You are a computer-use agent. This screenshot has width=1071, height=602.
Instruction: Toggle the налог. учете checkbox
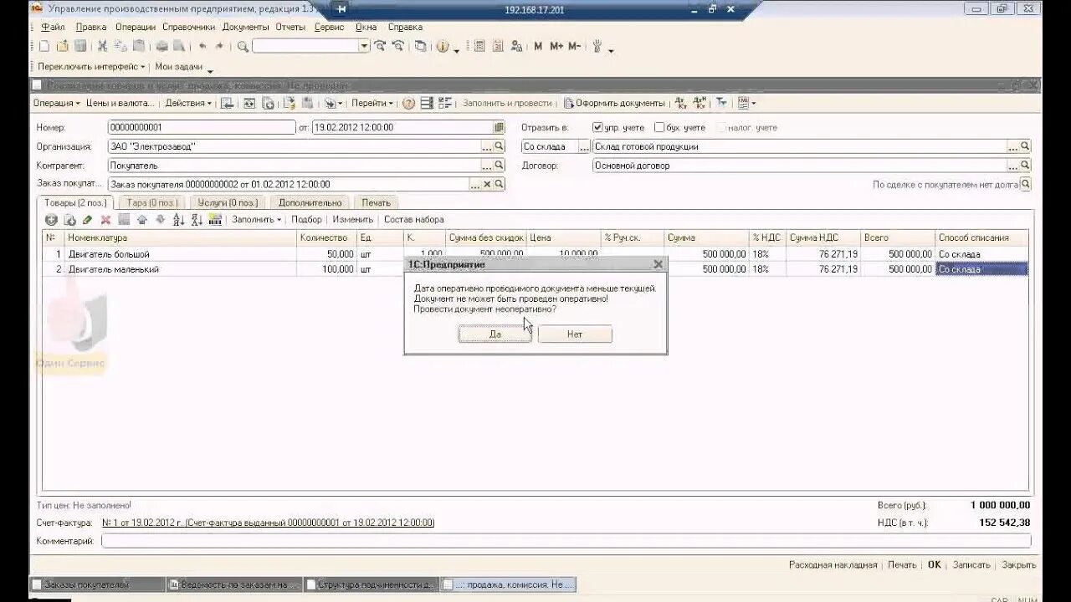(721, 128)
